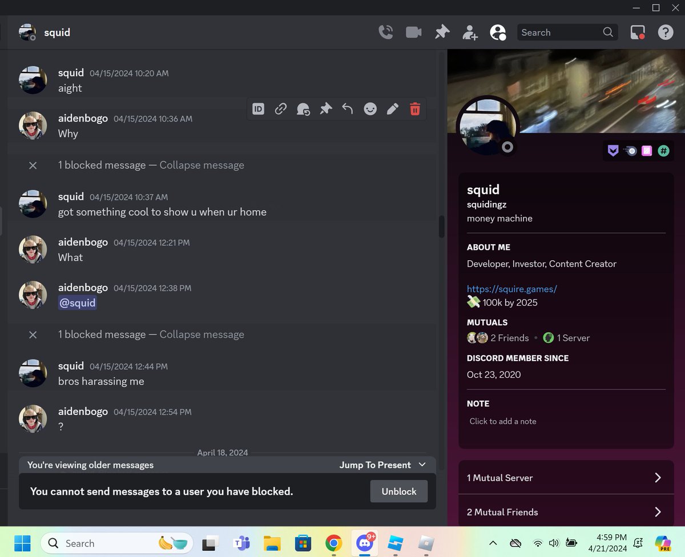Screen dimensions: 685x557
Task: Pin the 'Why' message
Action: tap(325, 108)
